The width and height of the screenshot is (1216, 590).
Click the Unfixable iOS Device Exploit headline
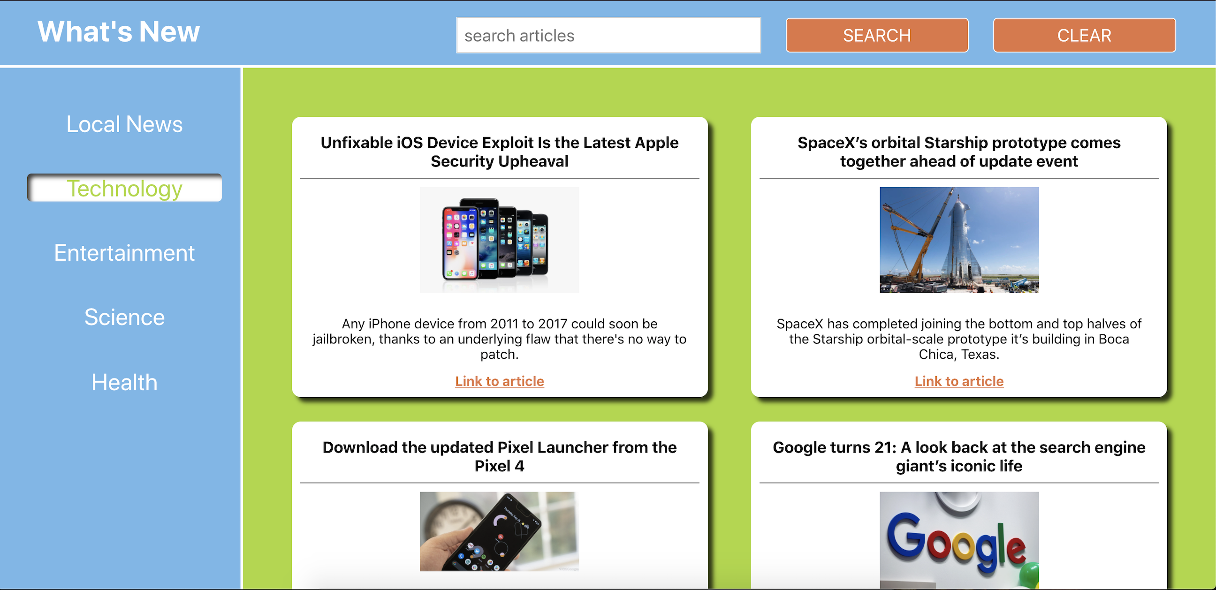pyautogui.click(x=499, y=152)
